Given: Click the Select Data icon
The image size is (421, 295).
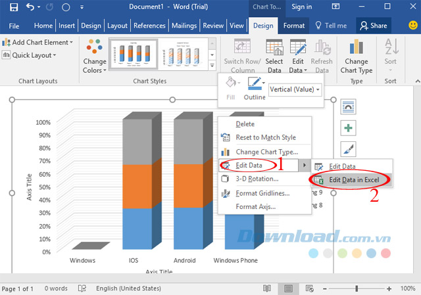Looking at the screenshot, I should click(x=274, y=56).
